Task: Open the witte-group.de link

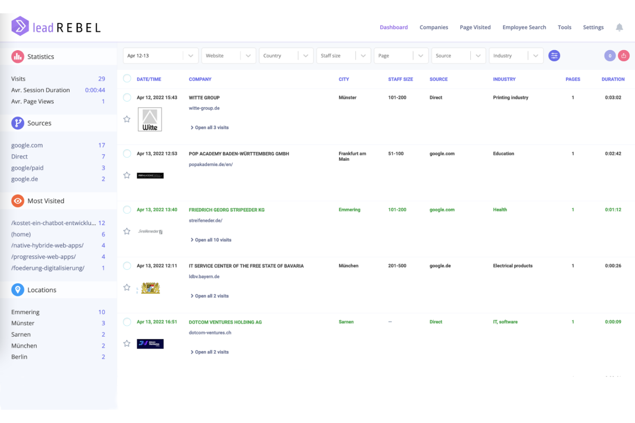Action: pos(204,108)
